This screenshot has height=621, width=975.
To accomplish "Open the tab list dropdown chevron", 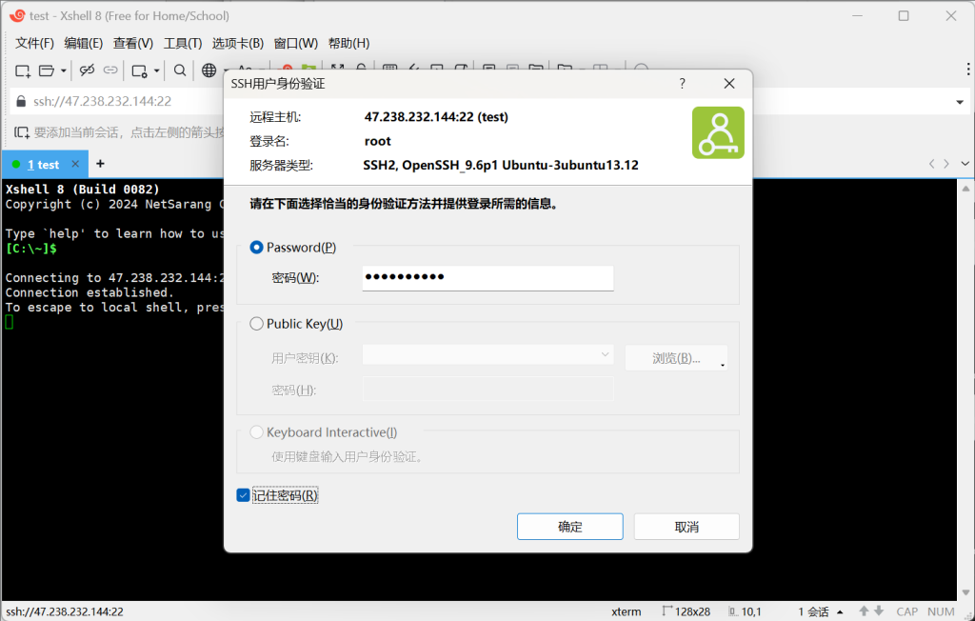I will [x=965, y=164].
